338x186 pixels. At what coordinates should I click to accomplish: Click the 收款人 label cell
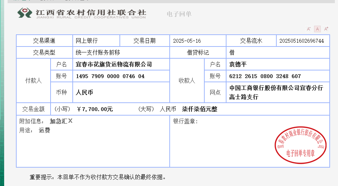tap(187, 81)
